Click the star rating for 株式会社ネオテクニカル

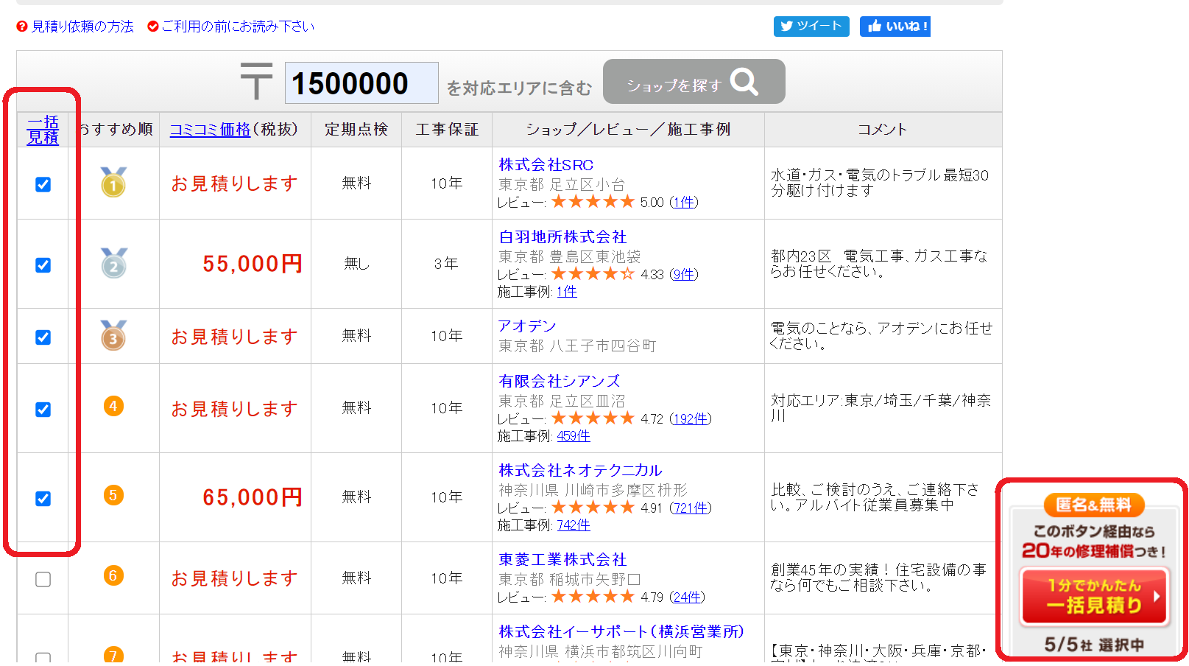(593, 508)
